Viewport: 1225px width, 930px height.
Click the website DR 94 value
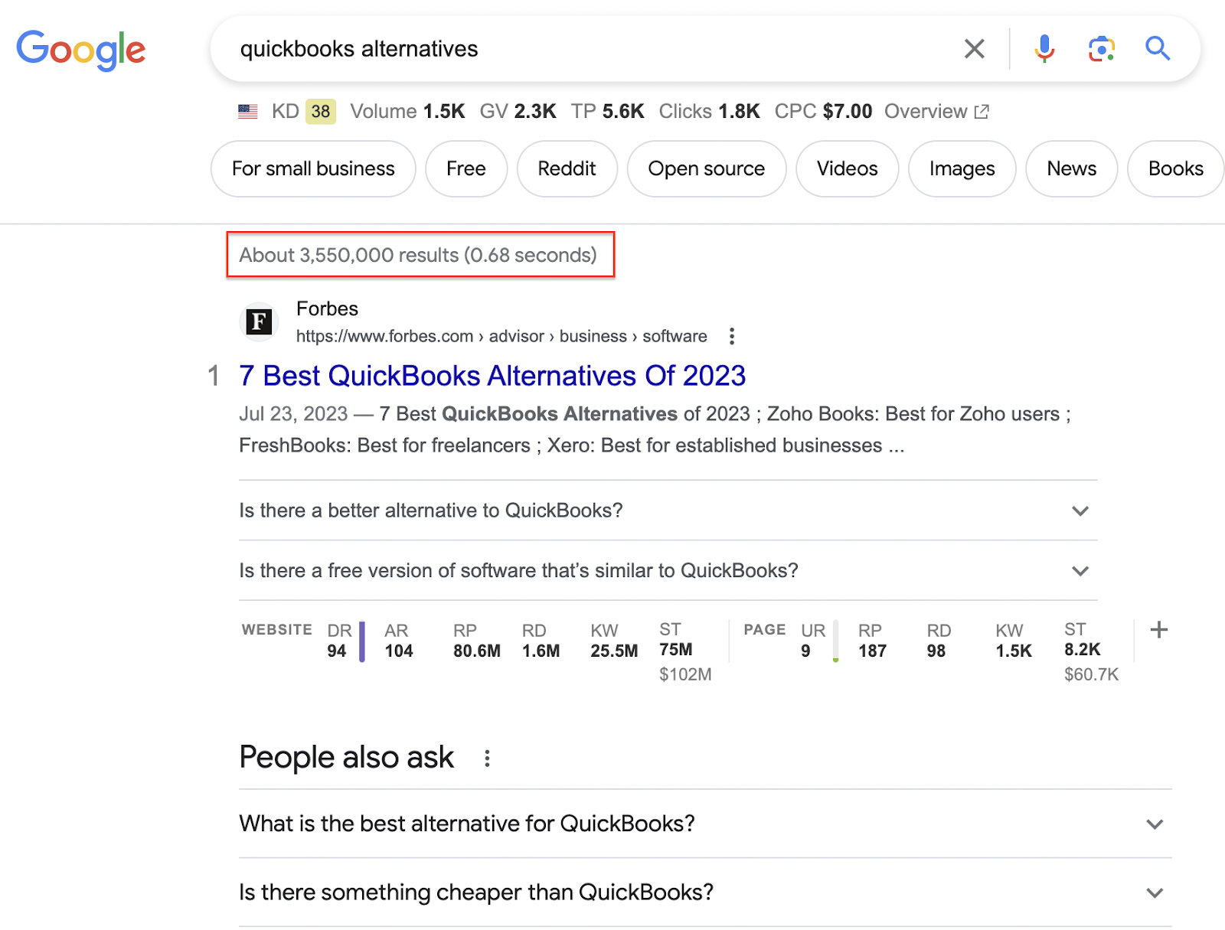pos(337,651)
